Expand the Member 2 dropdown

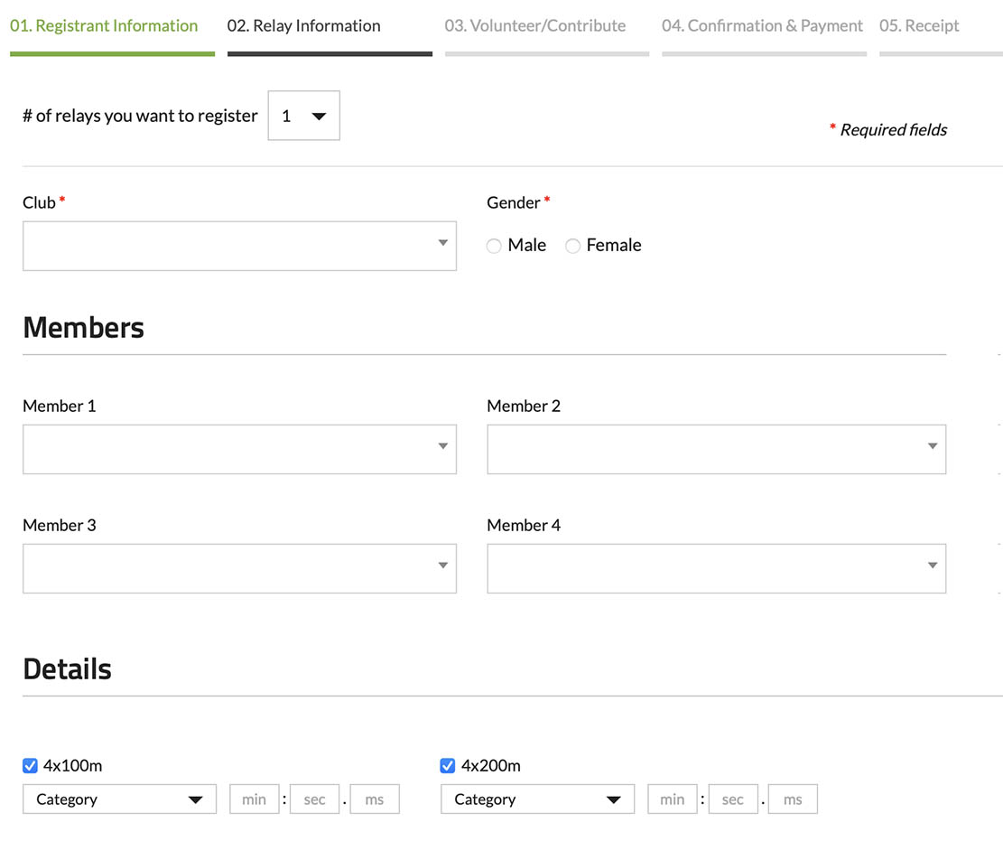point(716,449)
